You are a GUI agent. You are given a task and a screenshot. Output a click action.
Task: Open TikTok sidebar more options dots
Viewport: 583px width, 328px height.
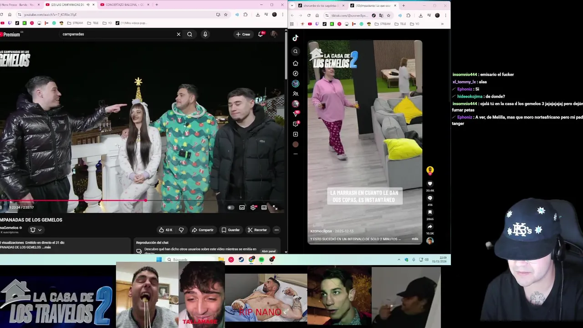(x=295, y=154)
